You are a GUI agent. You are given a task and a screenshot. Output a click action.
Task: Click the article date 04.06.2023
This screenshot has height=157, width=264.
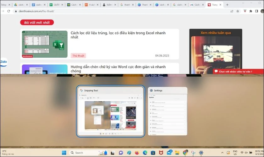[x=162, y=56]
